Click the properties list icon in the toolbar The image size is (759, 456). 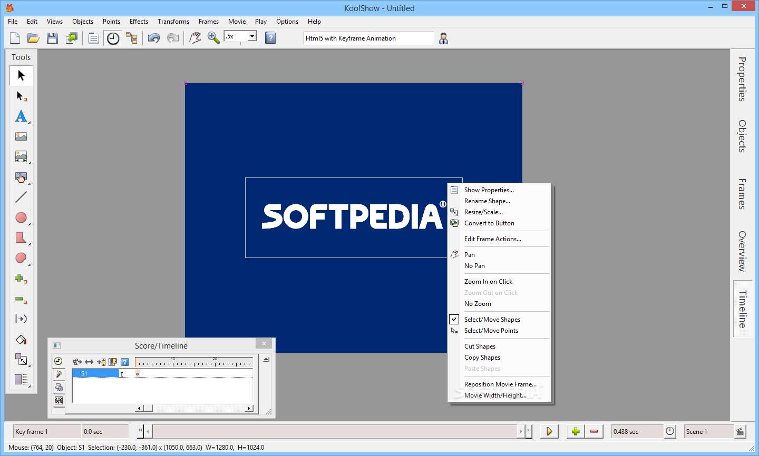click(x=93, y=38)
